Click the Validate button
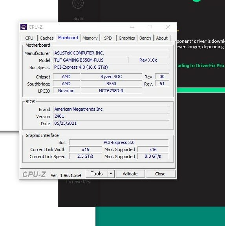The width and height of the screenshot is (225, 226). (x=130, y=174)
